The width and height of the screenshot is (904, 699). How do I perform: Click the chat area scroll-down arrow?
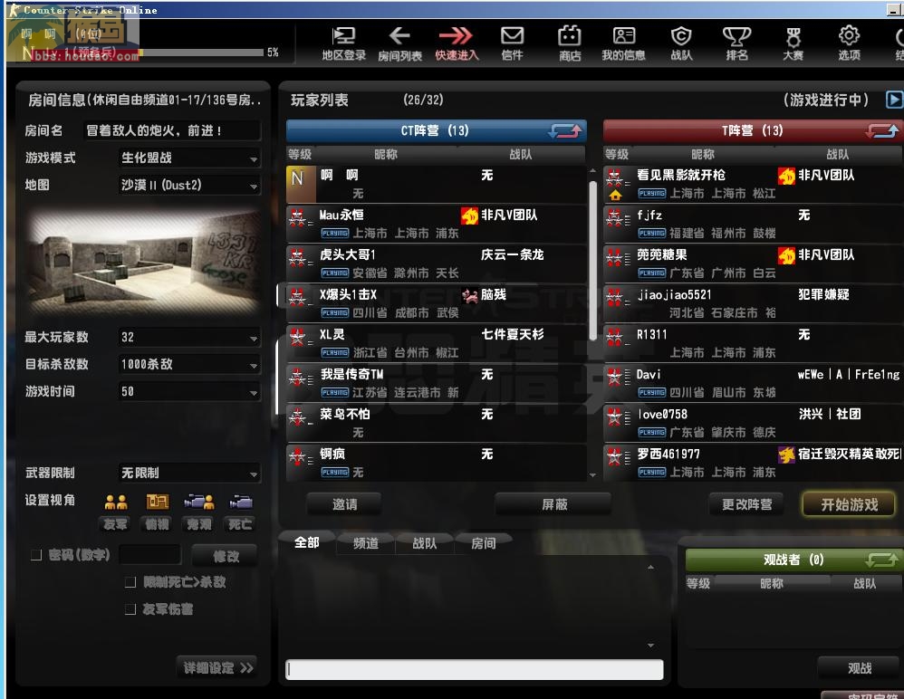pos(650,646)
